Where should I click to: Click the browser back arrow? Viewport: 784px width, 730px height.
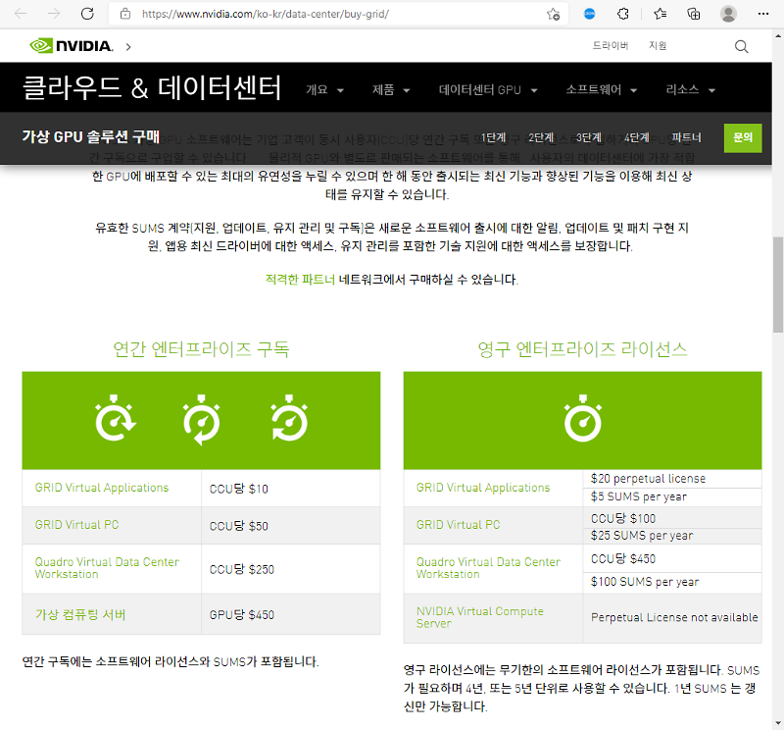(x=21, y=14)
